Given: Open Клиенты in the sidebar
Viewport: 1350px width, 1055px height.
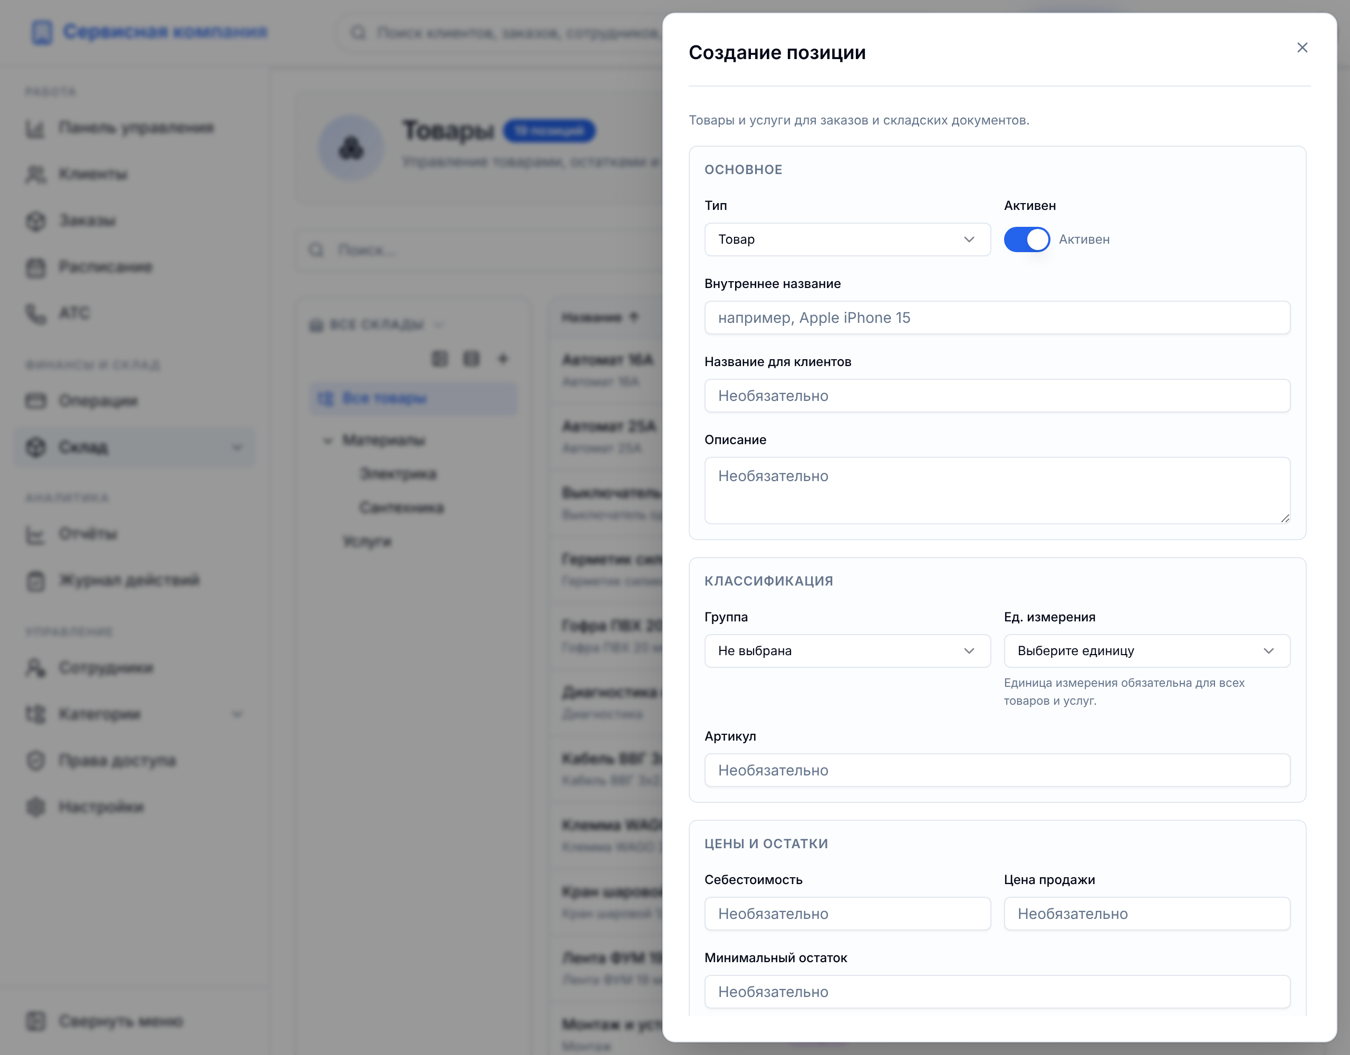Looking at the screenshot, I should pyautogui.click(x=135, y=175).
